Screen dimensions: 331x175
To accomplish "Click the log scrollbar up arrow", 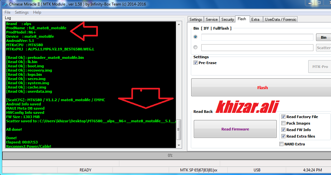I will tap(179, 24).
